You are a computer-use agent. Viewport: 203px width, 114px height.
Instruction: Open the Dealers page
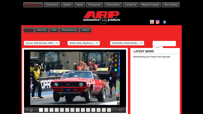click(x=67, y=5)
